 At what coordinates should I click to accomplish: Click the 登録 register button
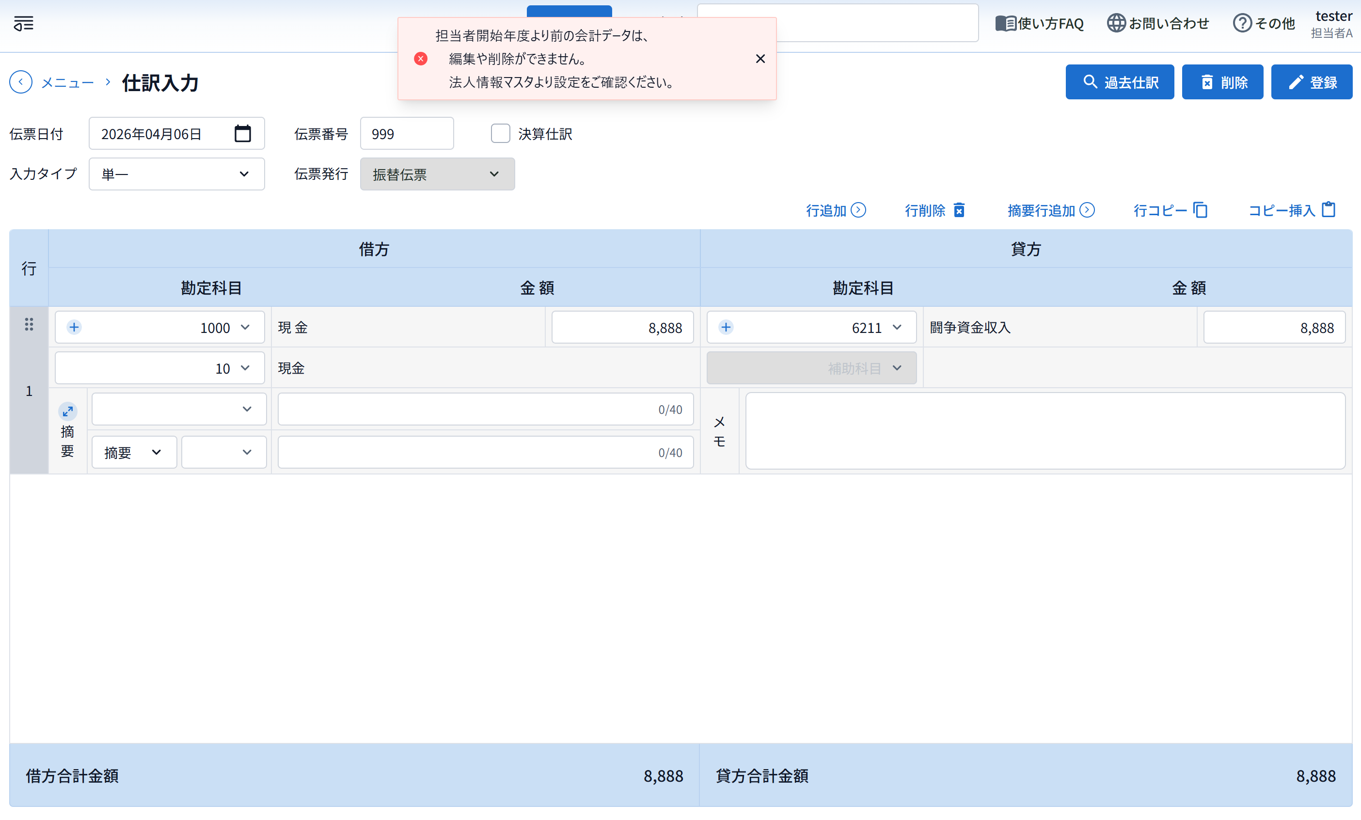[1311, 82]
